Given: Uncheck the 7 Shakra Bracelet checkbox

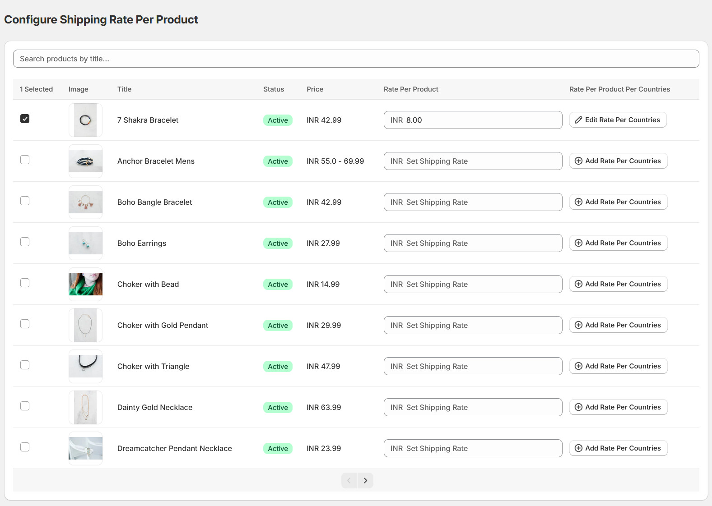Looking at the screenshot, I should tap(25, 119).
